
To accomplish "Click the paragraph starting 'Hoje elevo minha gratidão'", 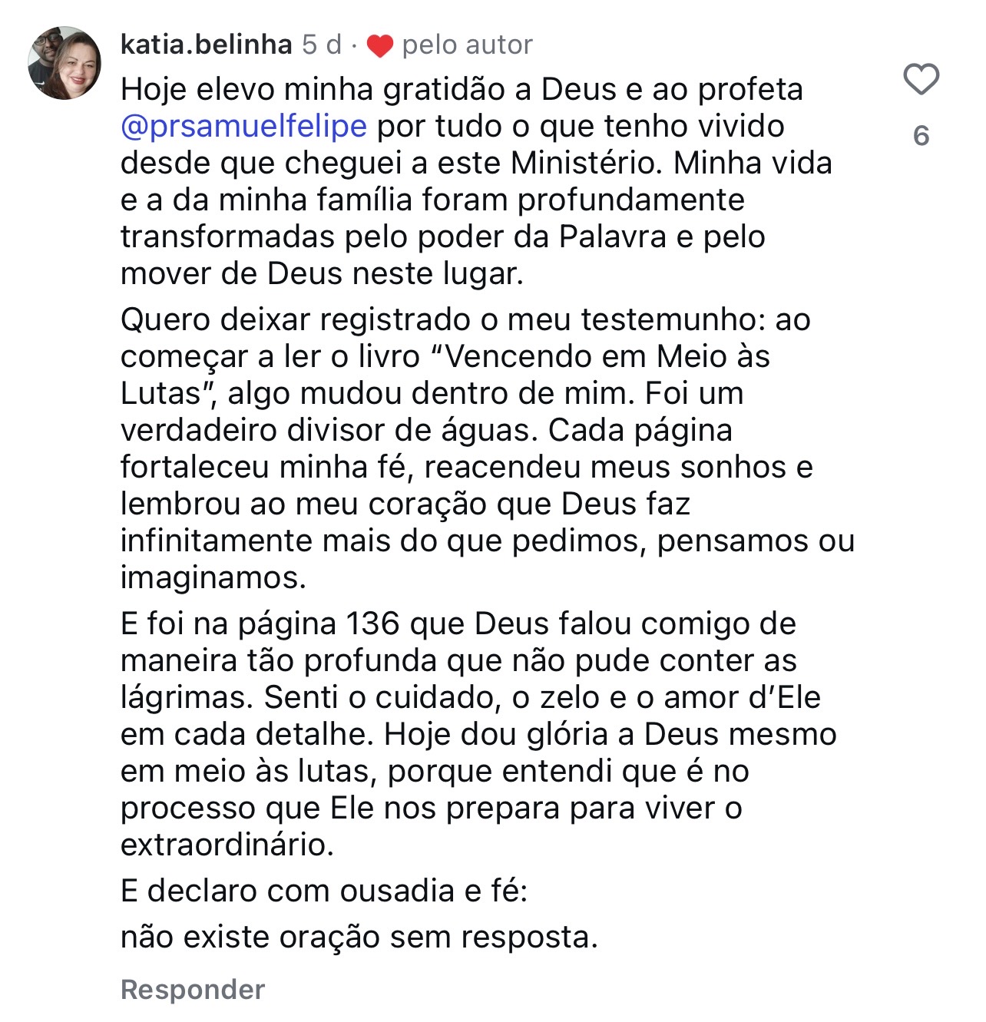I will tap(461, 181).
